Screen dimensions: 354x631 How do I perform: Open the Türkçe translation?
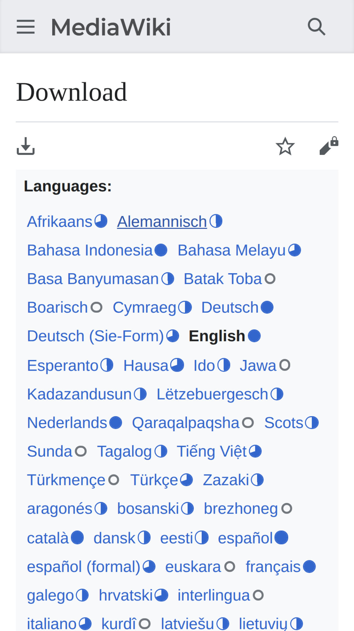[154, 480]
